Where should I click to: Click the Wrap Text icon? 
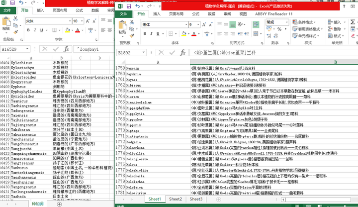(x=256, y=24)
